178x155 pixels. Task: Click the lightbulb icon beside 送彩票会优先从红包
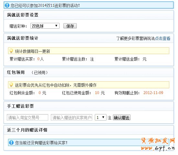coord(11,85)
